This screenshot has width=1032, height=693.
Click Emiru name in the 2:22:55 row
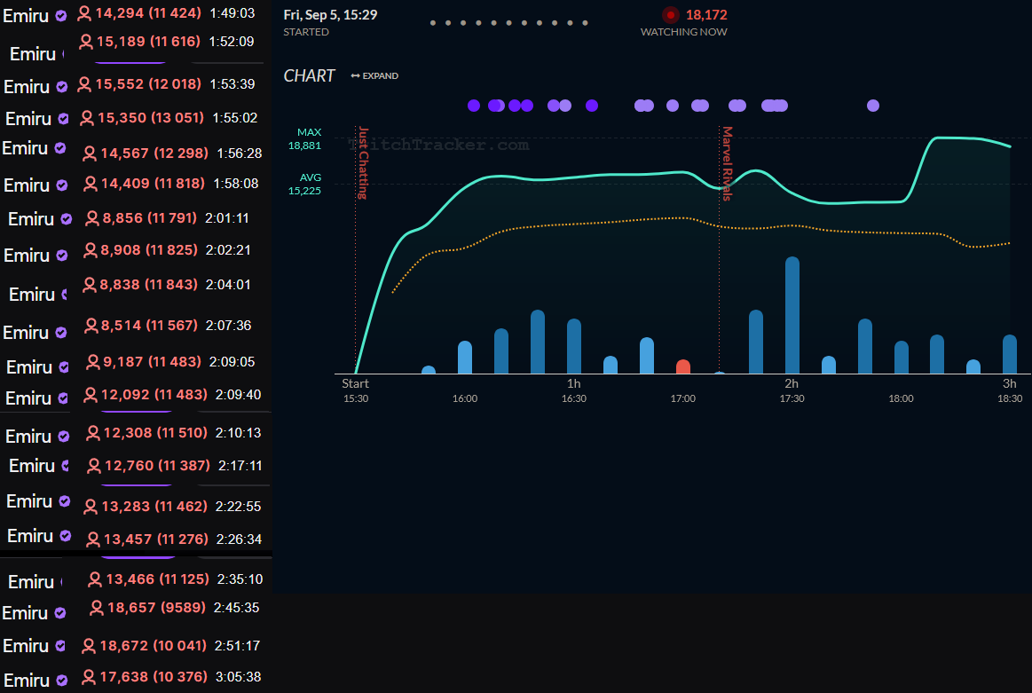pos(29,501)
